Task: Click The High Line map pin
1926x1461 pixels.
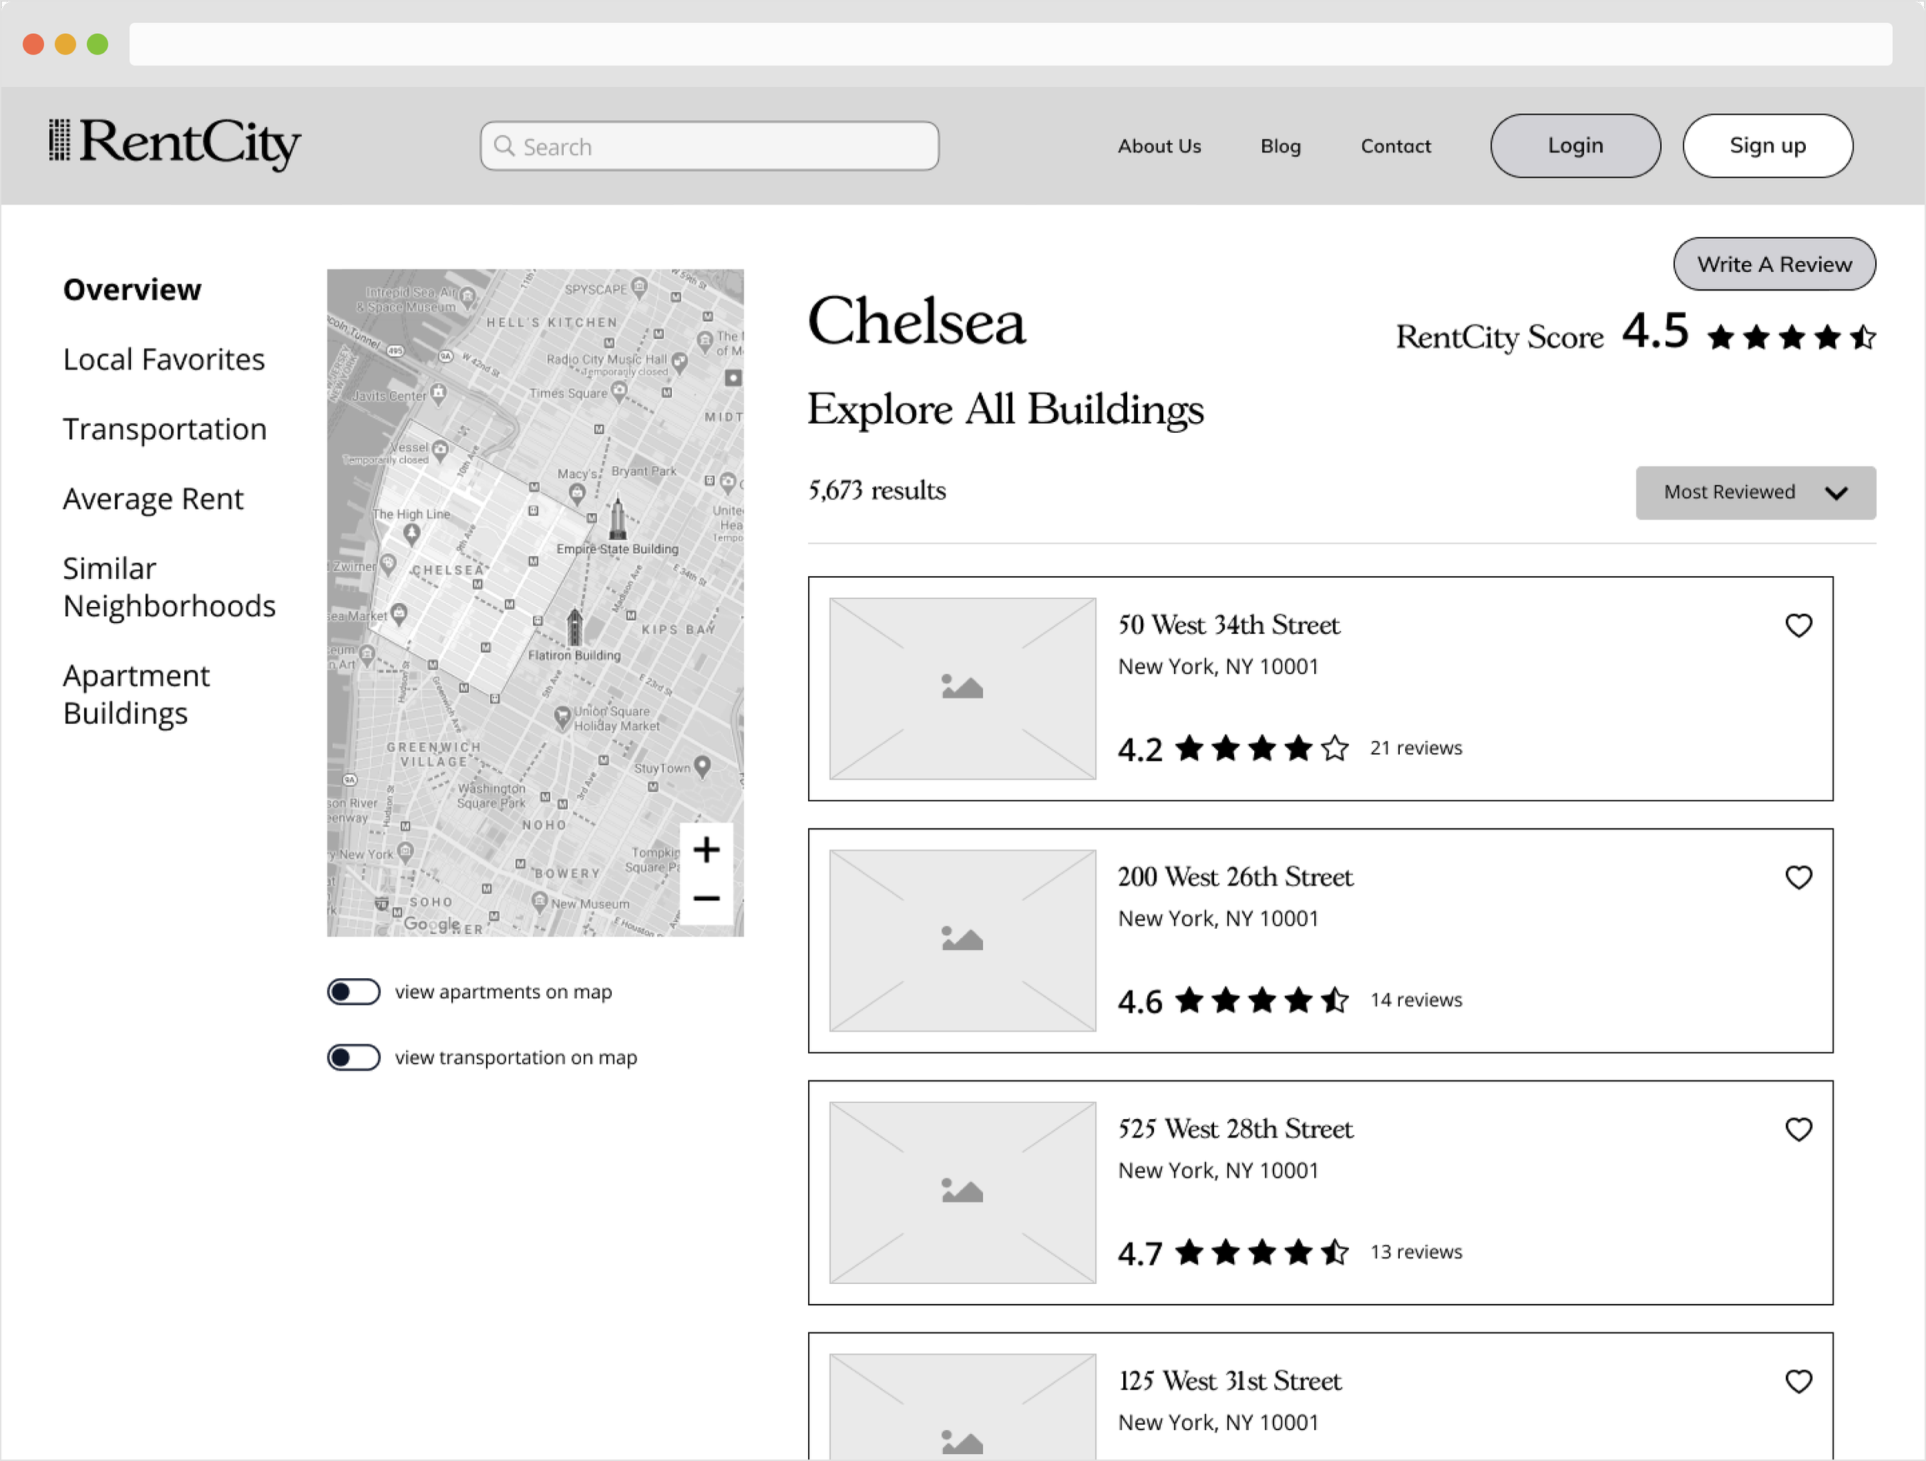Action: (x=412, y=533)
